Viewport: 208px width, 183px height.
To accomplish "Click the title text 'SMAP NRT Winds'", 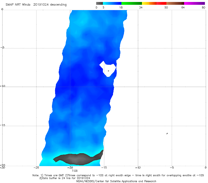I will pyautogui.click(x=18, y=5).
